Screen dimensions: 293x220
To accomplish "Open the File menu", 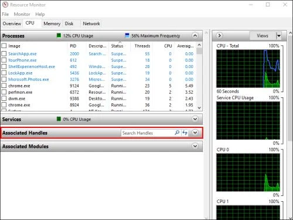I will pos(5,14).
